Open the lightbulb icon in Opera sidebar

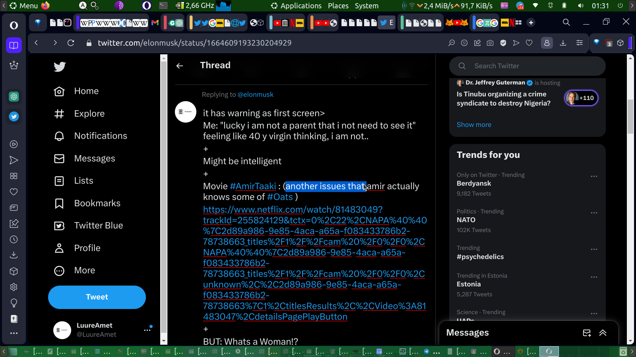click(14, 303)
